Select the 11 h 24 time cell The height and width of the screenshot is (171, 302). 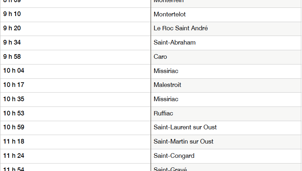(14, 156)
